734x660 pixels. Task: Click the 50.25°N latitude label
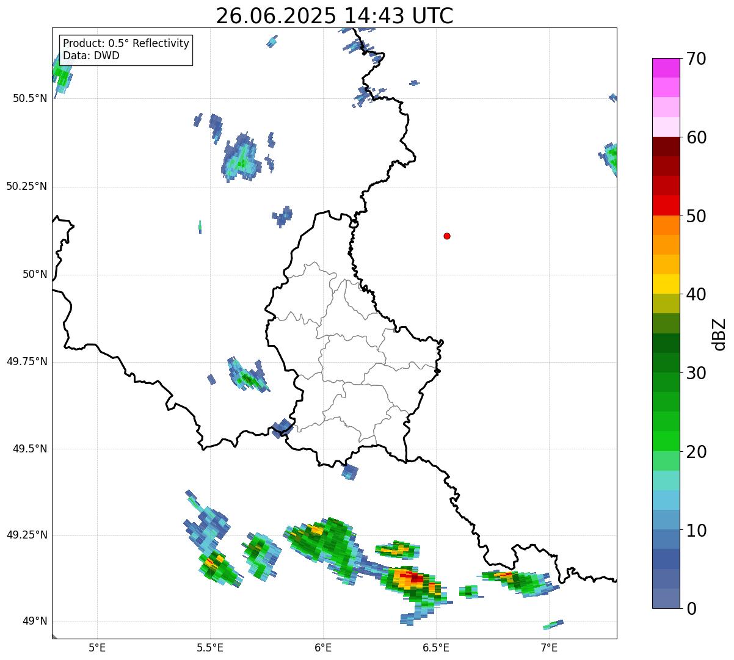(27, 186)
